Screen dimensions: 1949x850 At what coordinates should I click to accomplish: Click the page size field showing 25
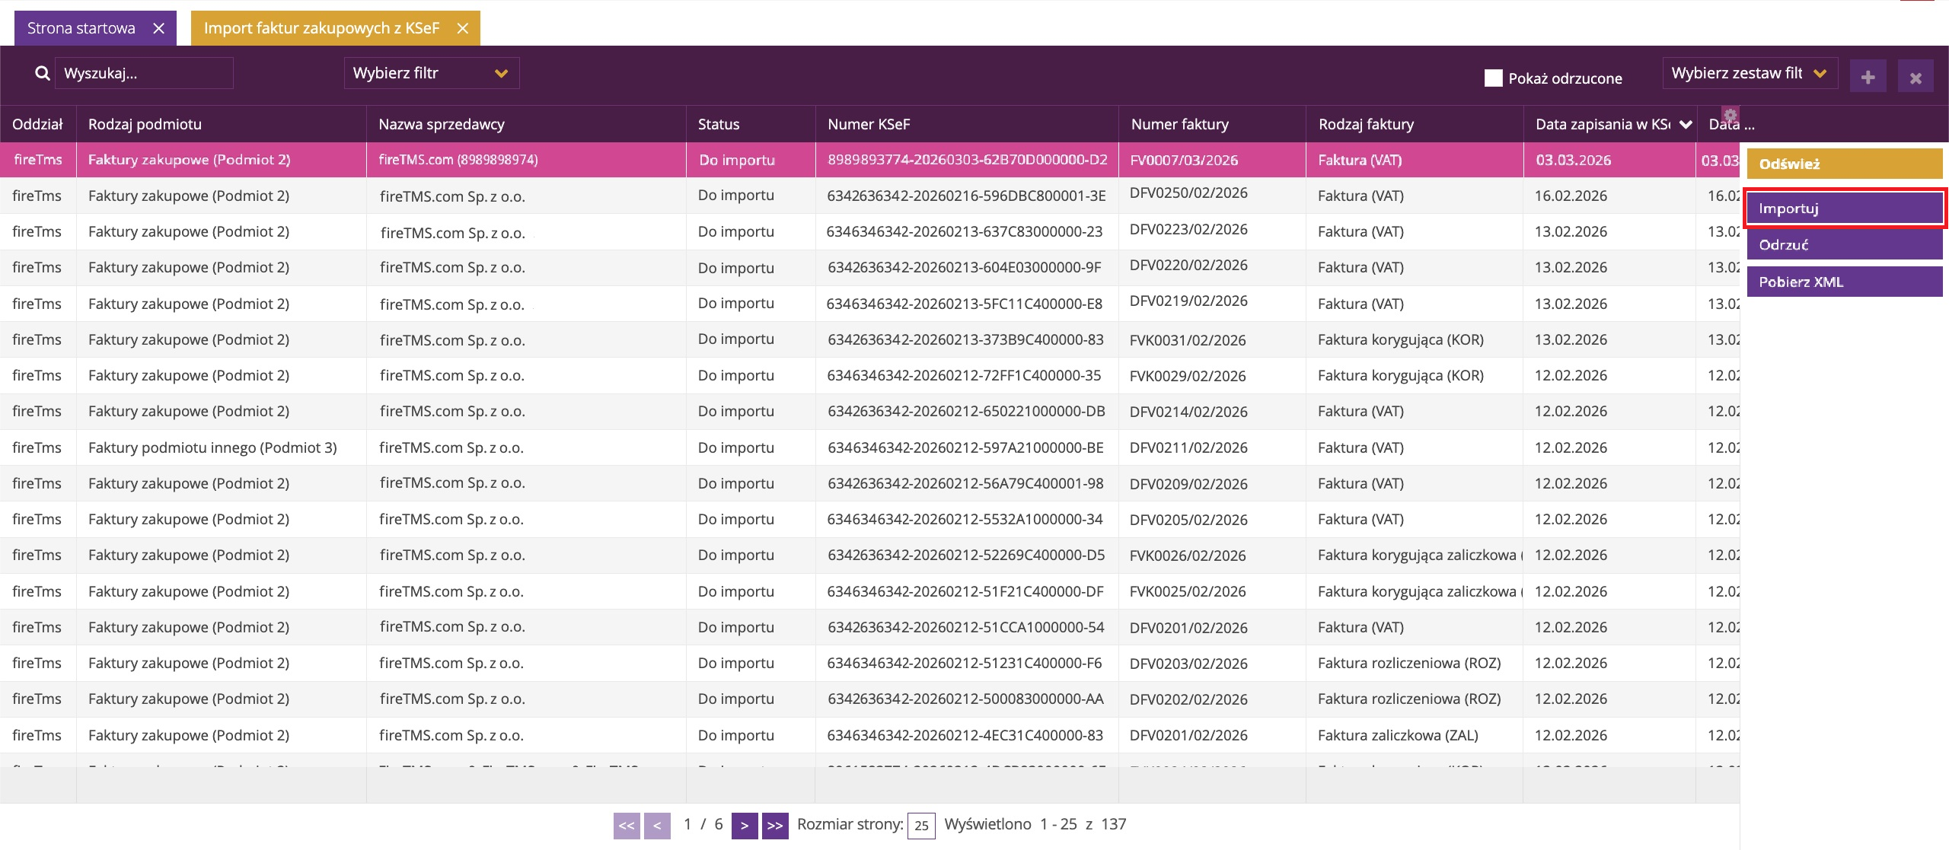pyautogui.click(x=921, y=826)
